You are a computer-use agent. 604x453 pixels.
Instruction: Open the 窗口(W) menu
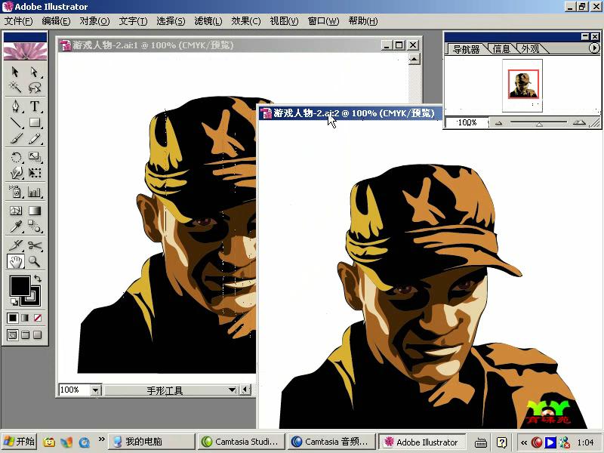point(323,21)
